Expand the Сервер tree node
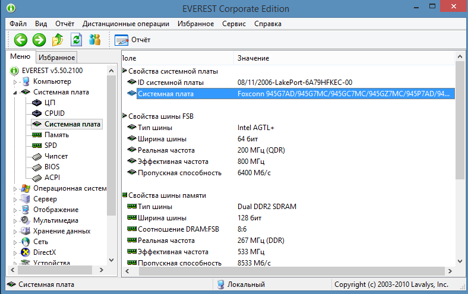The height and width of the screenshot is (294, 468). coord(15,200)
